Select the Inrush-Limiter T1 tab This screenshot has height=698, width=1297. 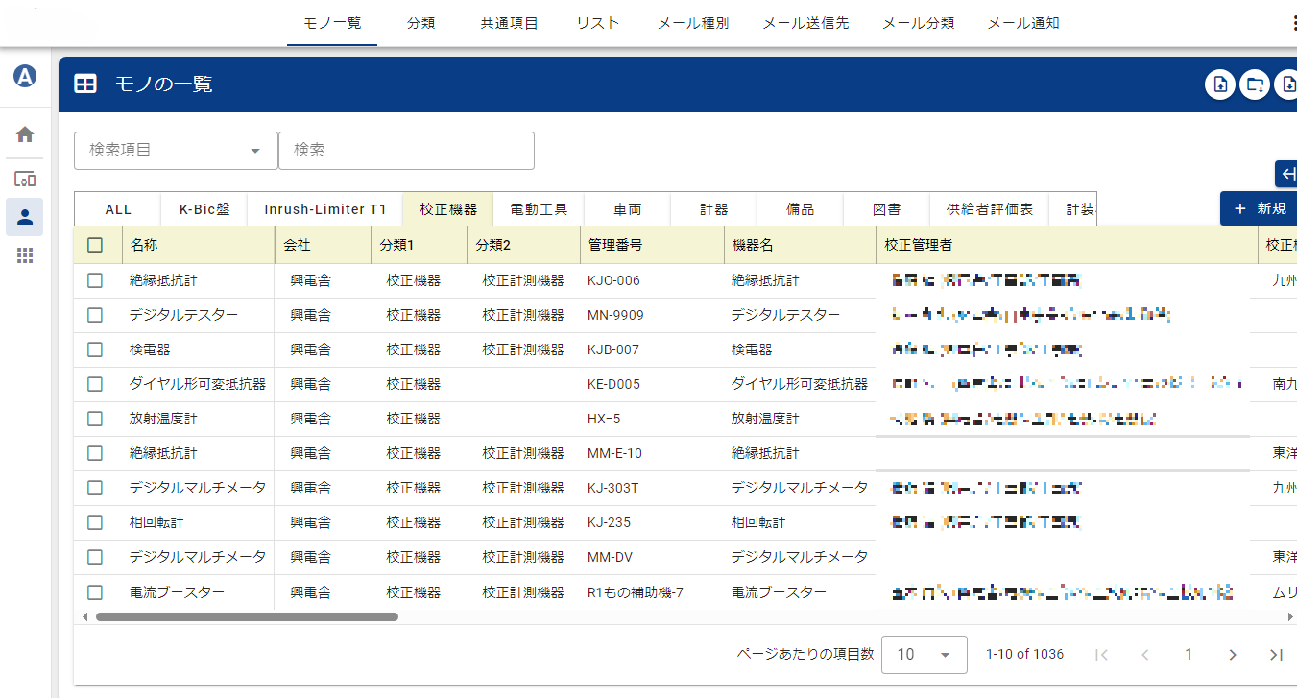click(325, 209)
